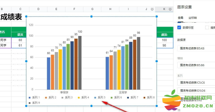The image size is (215, 112).
Task: Click the filter icon on column J header
Action: (x=152, y=9)
